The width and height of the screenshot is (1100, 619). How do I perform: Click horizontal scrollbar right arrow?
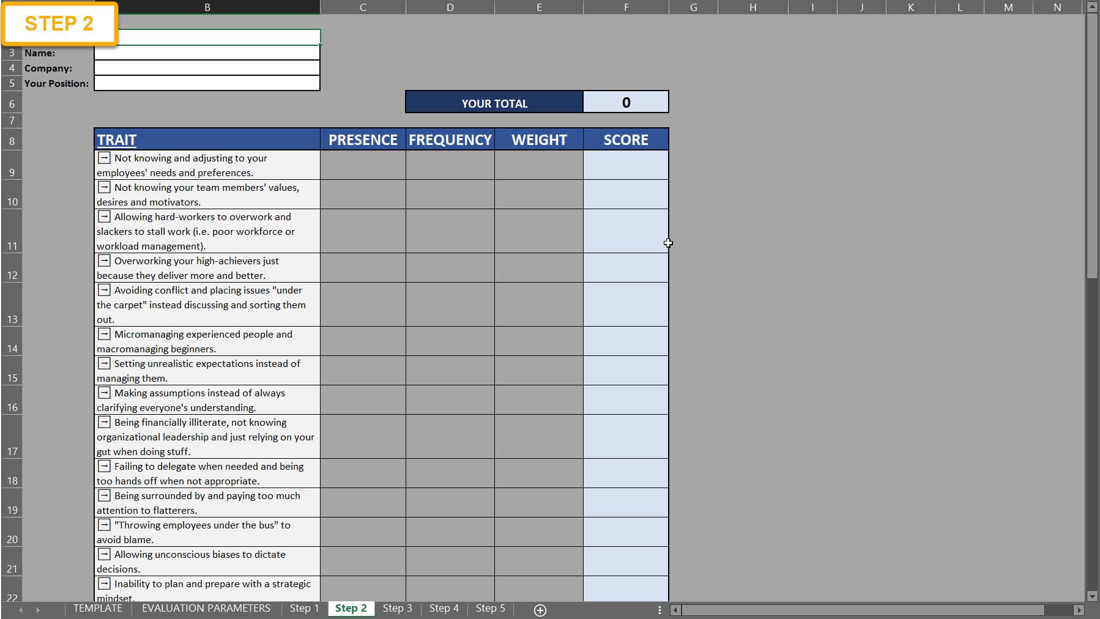click(1079, 610)
